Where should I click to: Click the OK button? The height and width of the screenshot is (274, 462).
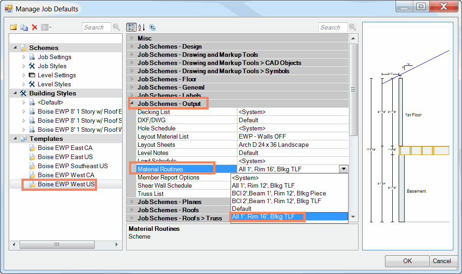point(407,261)
